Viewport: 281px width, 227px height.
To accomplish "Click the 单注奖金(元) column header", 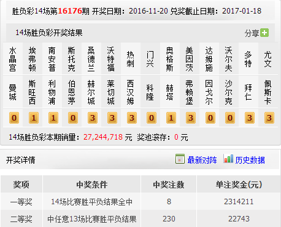I will [239, 185].
